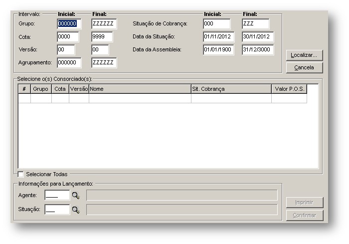Focus the Situação code input field

click(57, 210)
